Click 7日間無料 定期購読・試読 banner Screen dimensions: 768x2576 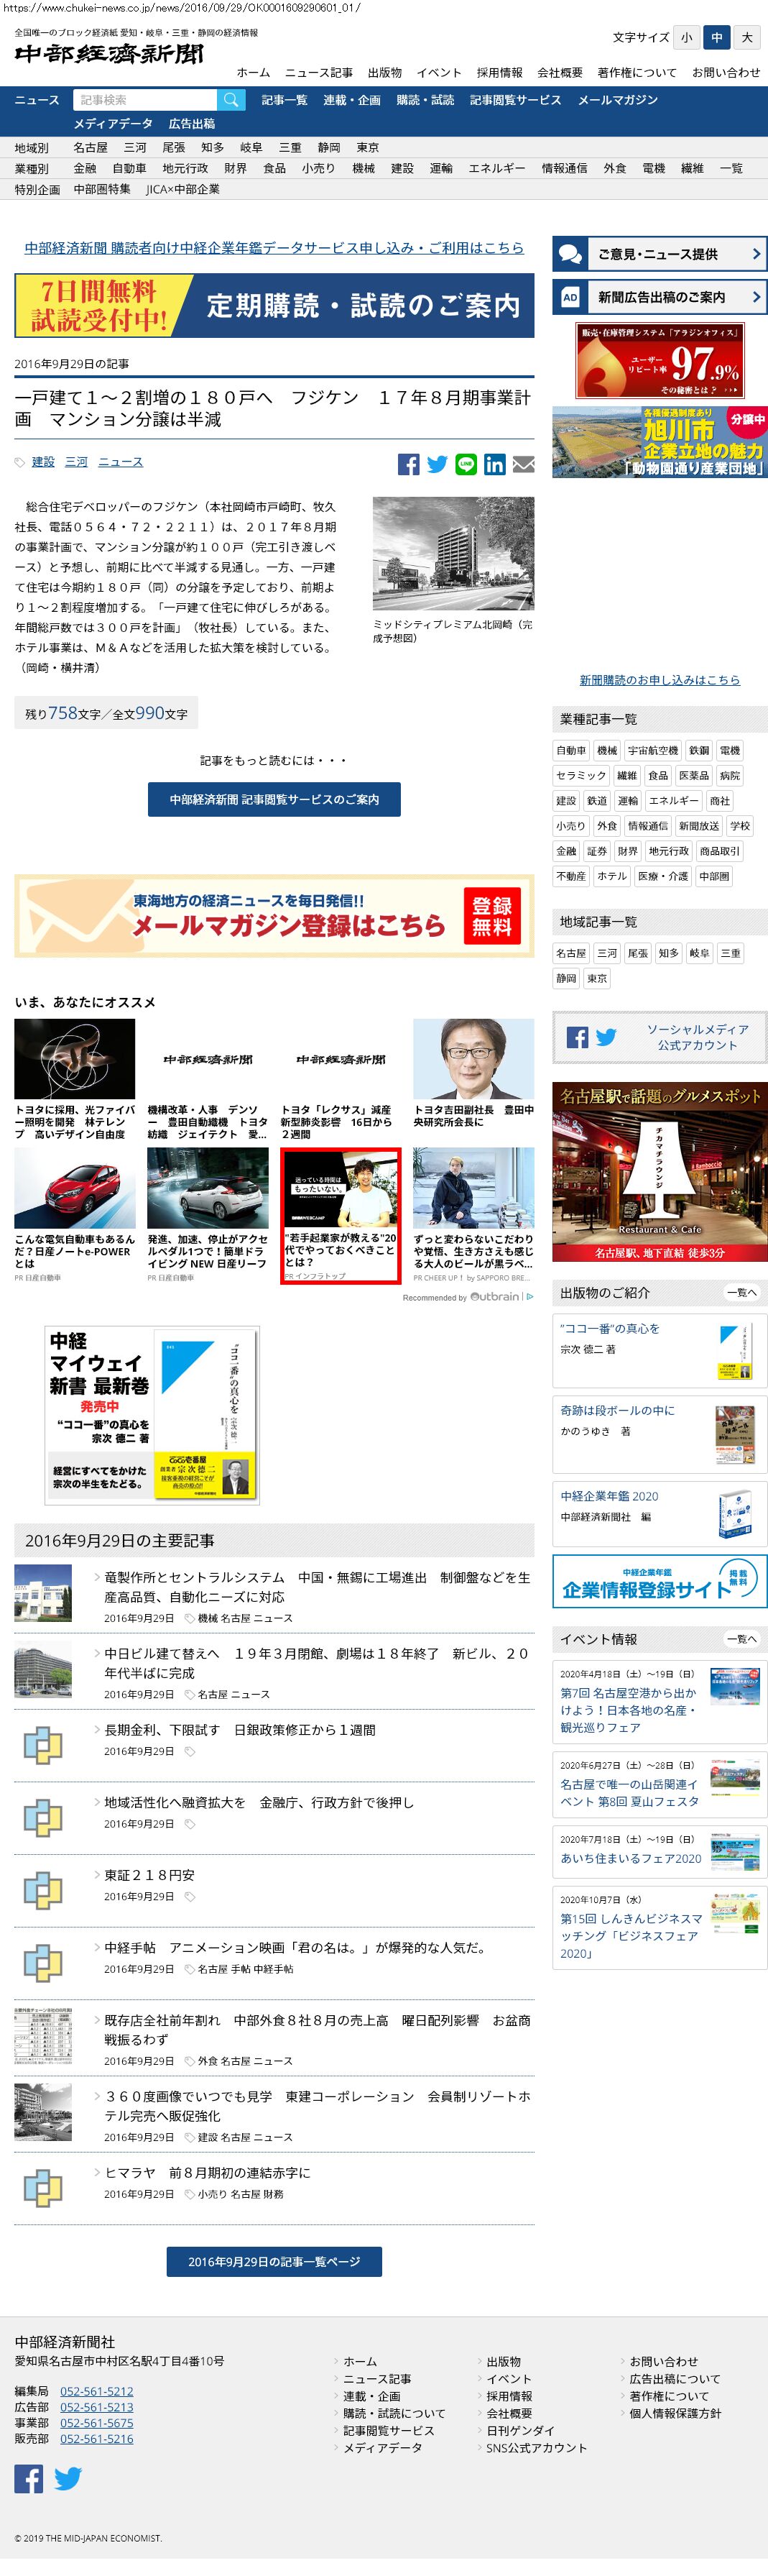274,306
